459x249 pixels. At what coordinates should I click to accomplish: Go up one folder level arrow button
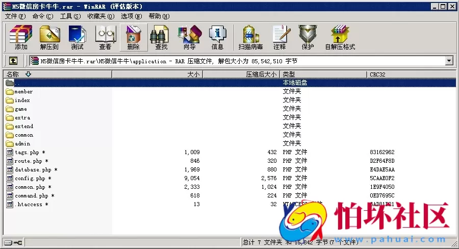point(13,61)
